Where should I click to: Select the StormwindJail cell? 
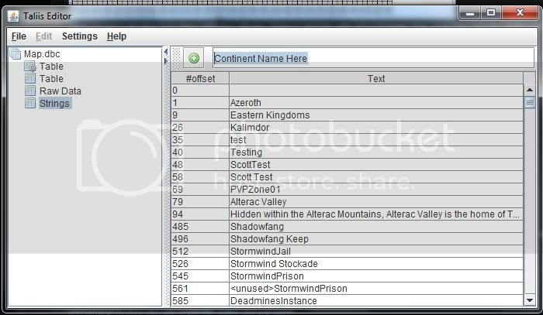[376, 252]
